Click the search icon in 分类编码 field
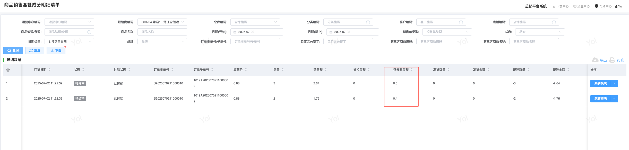Screen dimensions: 629x150 pos(368,22)
